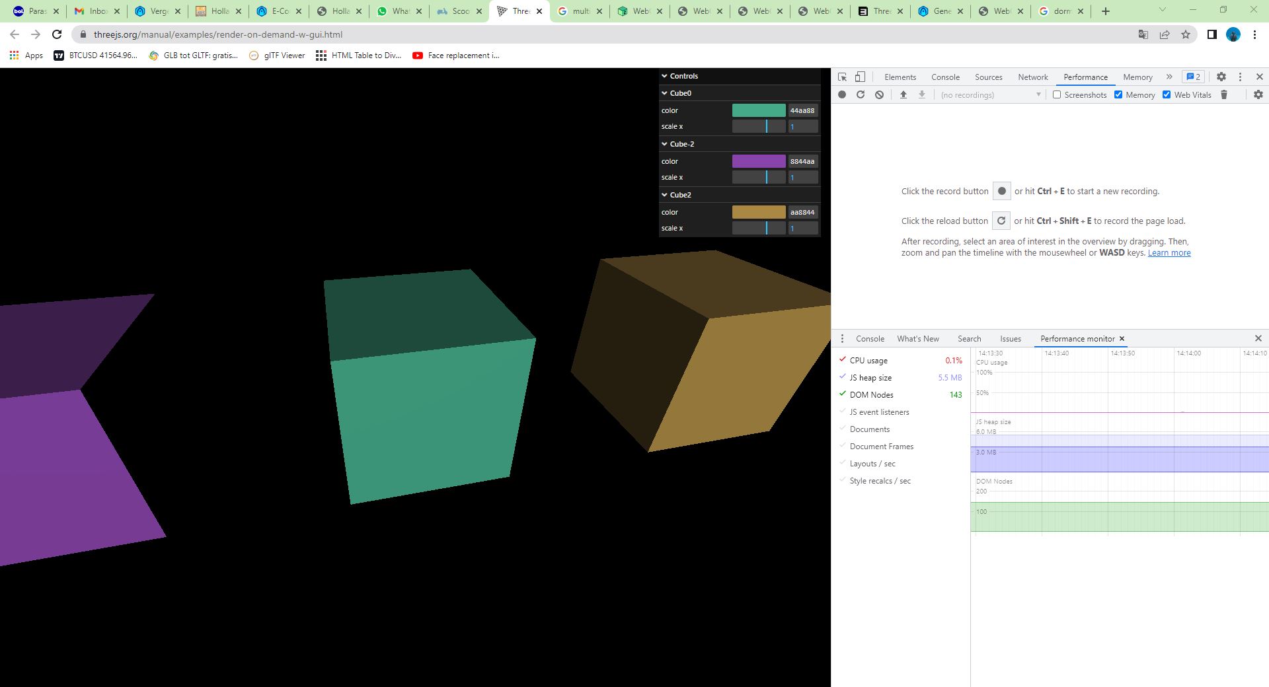This screenshot has height=687, width=1269.
Task: Toggle the browser side panel icon
Action: (1212, 34)
